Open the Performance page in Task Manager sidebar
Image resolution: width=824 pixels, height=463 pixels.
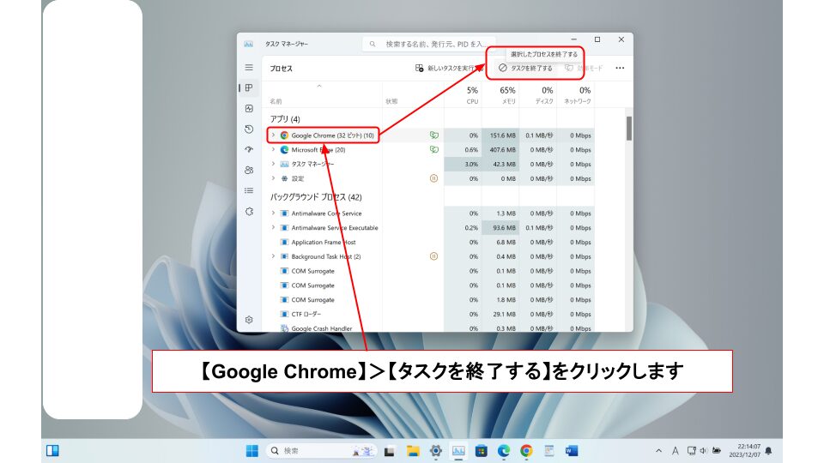(x=249, y=109)
